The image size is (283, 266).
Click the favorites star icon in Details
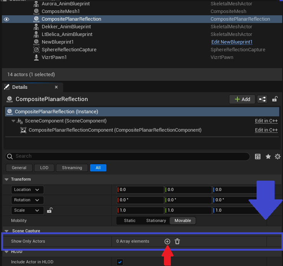(268, 157)
